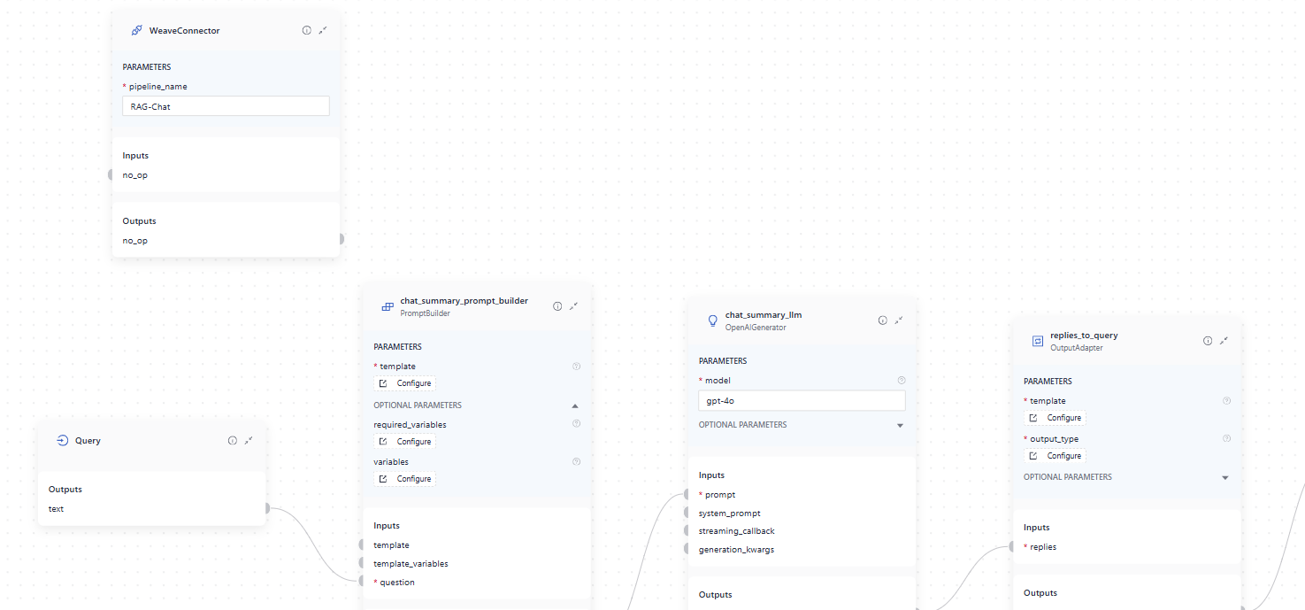Expand chat_summary_llm optional parameters
The height and width of the screenshot is (610, 1305).
[900, 426]
